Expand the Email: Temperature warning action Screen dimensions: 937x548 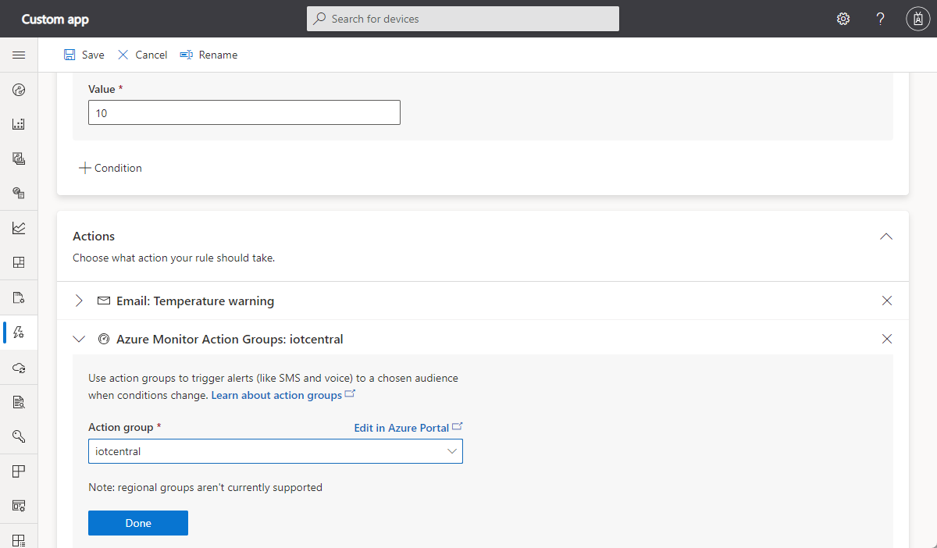[79, 301]
